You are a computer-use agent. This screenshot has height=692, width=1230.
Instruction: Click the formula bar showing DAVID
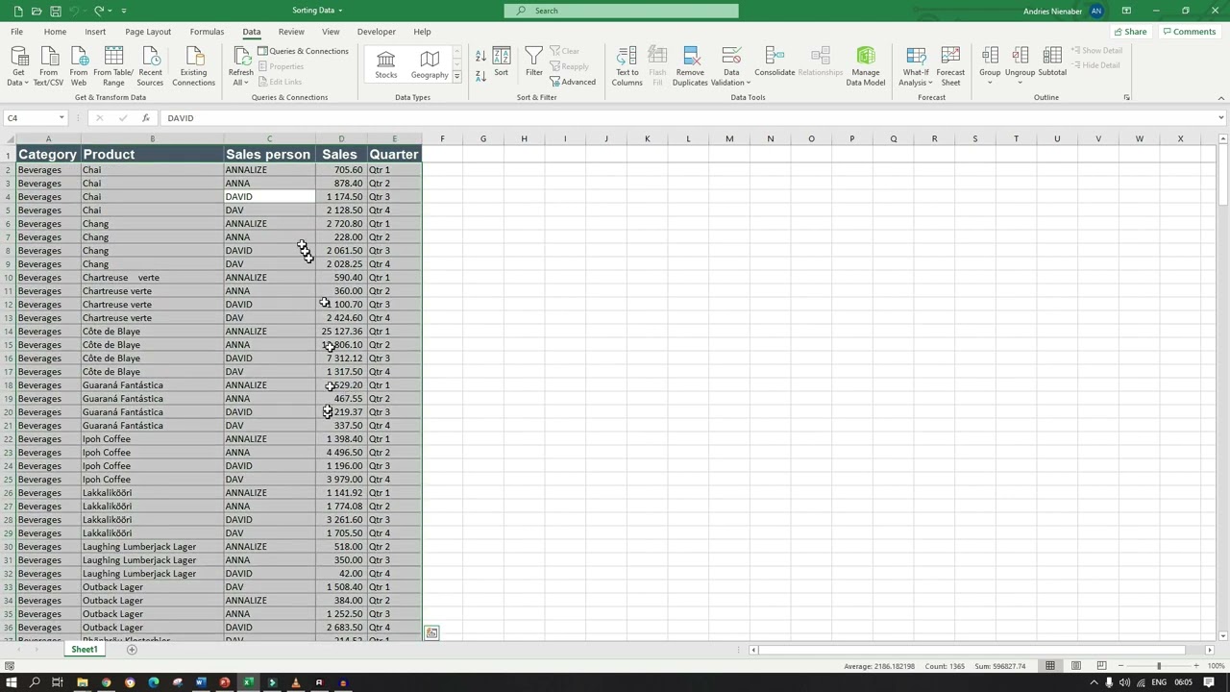pos(687,118)
